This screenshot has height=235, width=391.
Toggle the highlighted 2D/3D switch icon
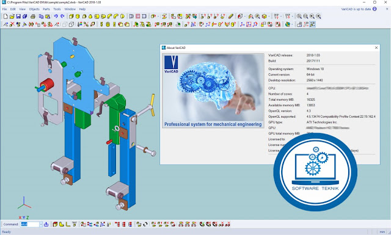(312, 24)
